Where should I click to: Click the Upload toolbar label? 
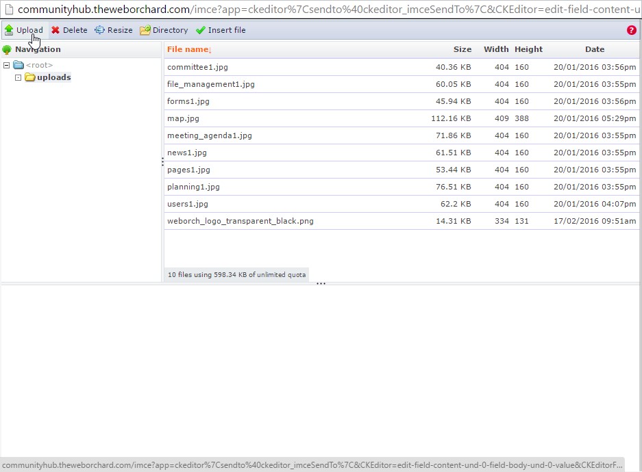(29, 30)
